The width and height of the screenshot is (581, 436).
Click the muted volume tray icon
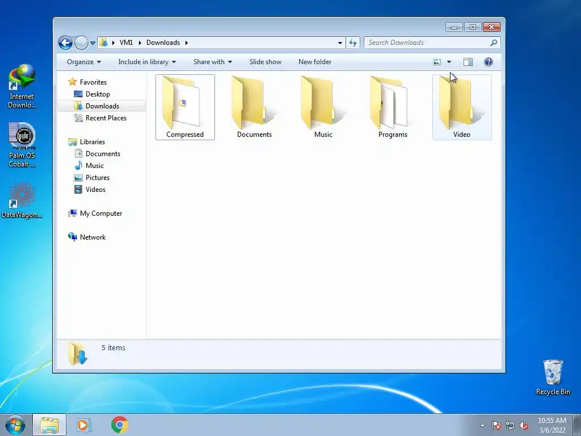point(524,425)
